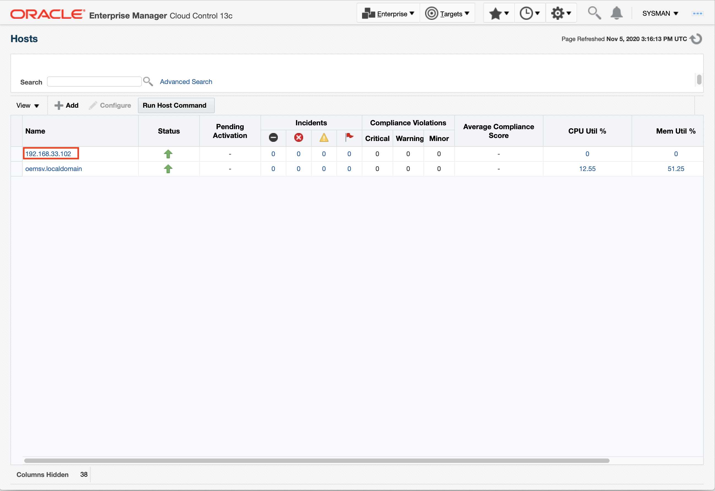Image resolution: width=715 pixels, height=491 pixels.
Task: Open the Targets menu
Action: [x=447, y=13]
